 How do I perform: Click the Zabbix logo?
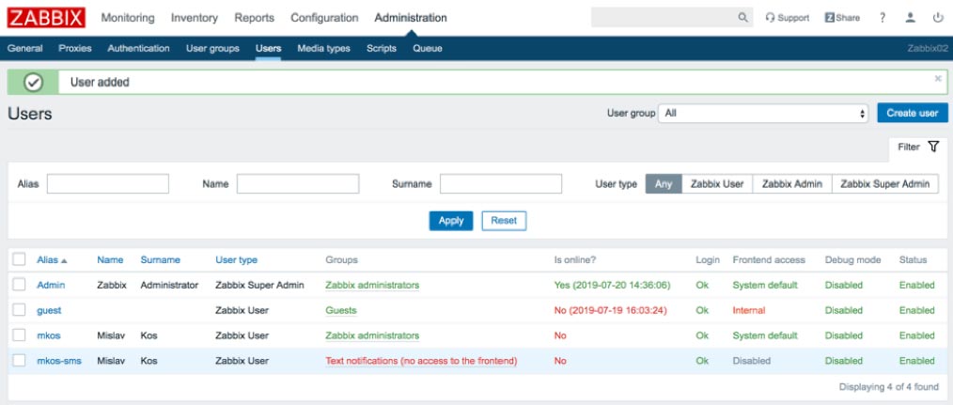[46, 18]
